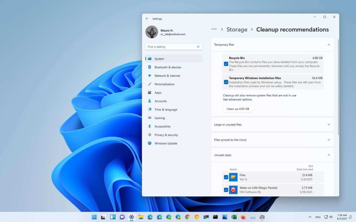Screen dimensions: 356x222
Task: Open the focus assist moon icon
Action: click(350, 217)
